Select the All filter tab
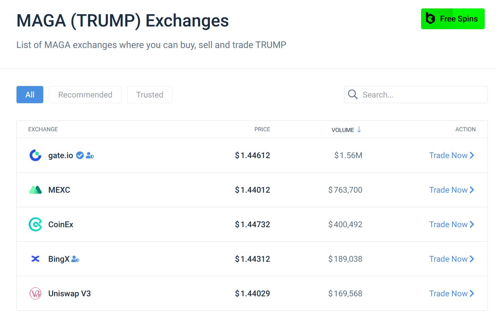This screenshot has width=497, height=317. tap(30, 95)
